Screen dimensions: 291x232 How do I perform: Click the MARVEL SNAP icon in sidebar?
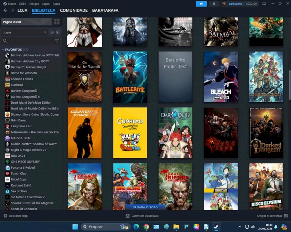point(7,138)
